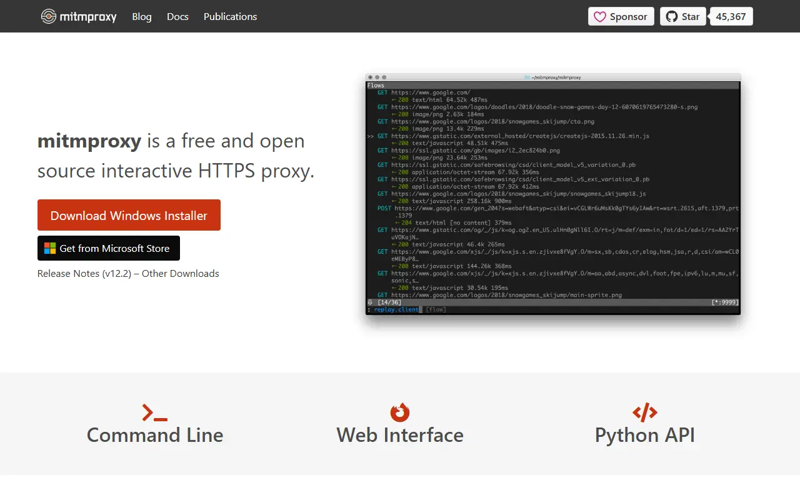Screen dimensions: 800x500
Task: Open Release Notes (v12.2)
Action: tap(84, 273)
